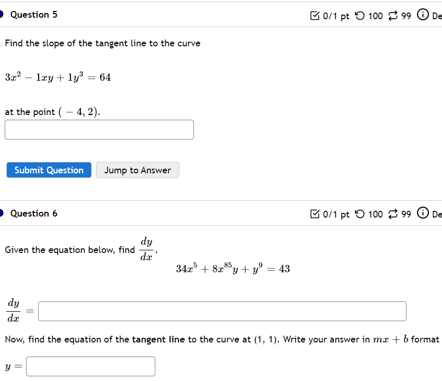
Task: Click the retry attempts icon showing 100 on Question 5
Action: (x=360, y=16)
